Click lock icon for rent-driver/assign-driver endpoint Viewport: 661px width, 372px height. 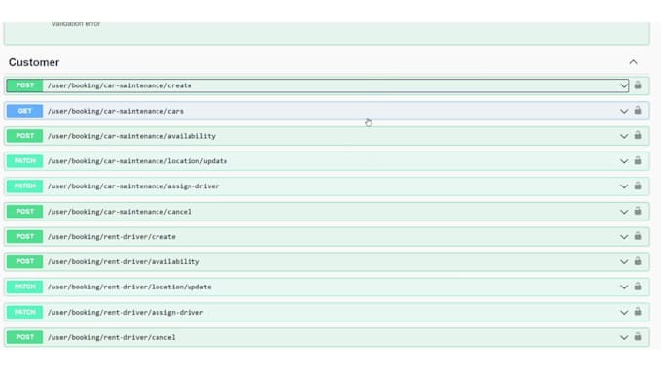pyautogui.click(x=638, y=312)
